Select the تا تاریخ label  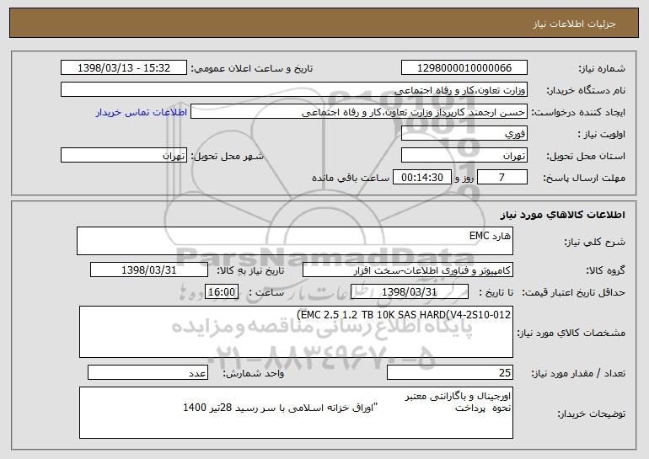pos(496,292)
